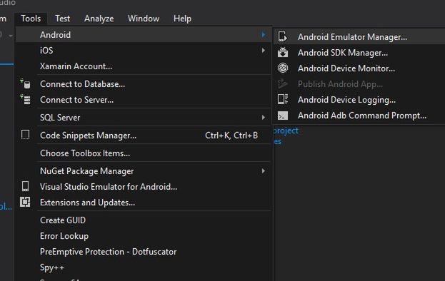Open the Test menu
The width and height of the screenshot is (445, 281).
62,19
